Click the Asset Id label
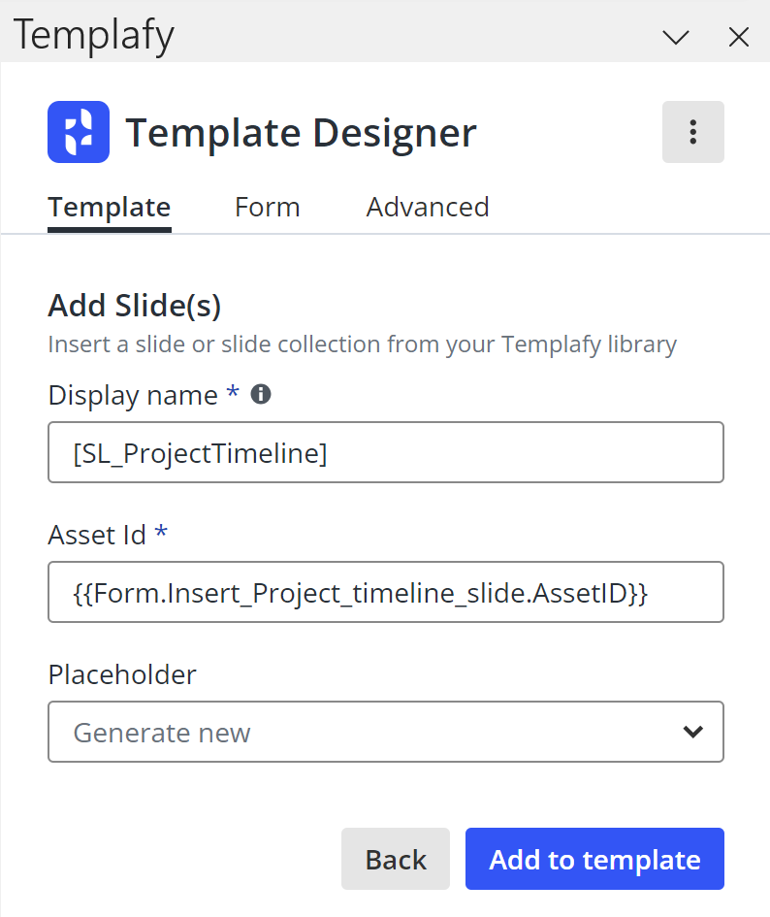 97,535
